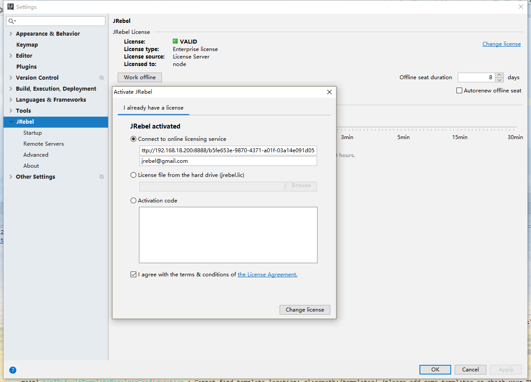Click the help question mark icon
The width and height of the screenshot is (531, 382).
coord(13,370)
